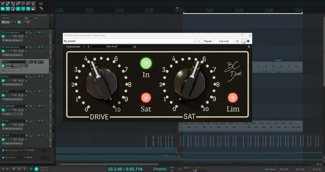Open Master track FX chain
The height and width of the screenshot is (172, 325).
19,22
